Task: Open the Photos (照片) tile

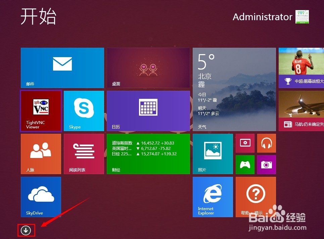Action: point(213,154)
